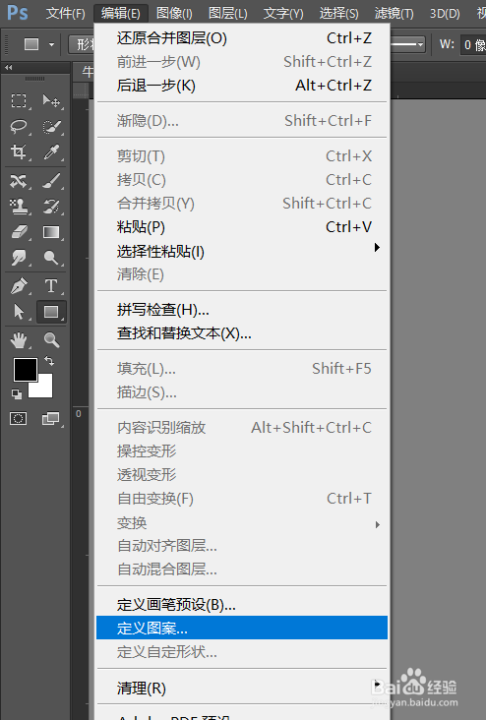This screenshot has width=486, height=720.
Task: Choose 定义画笔预设(B)... menu item
Action: click(242, 605)
